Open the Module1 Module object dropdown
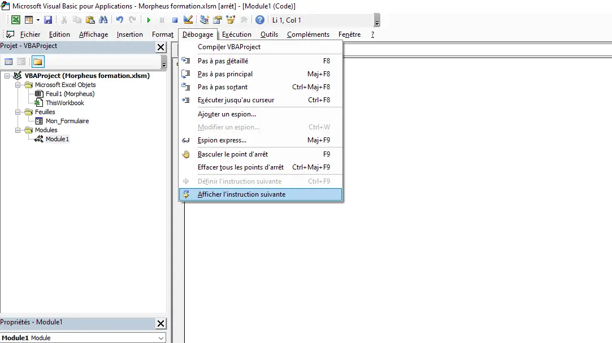The image size is (612, 343). pos(161,338)
